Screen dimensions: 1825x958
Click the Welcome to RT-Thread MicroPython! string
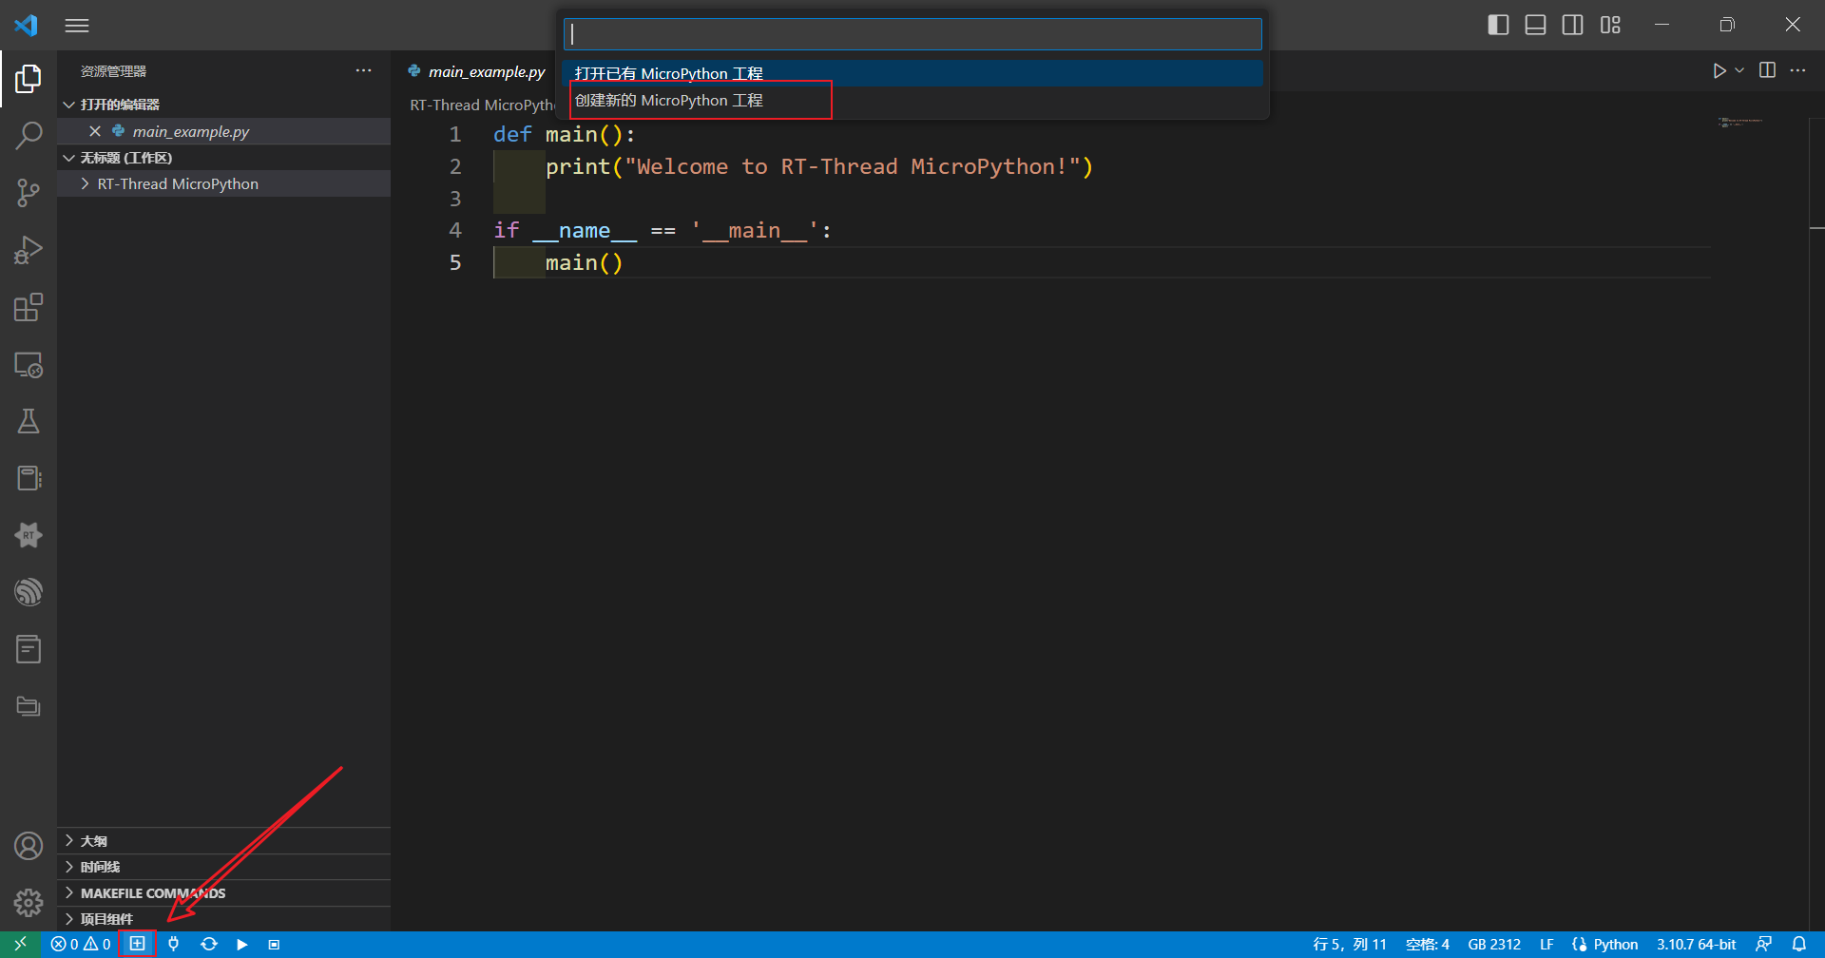(853, 166)
